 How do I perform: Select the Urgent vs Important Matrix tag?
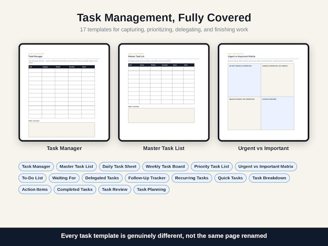(x=266, y=167)
